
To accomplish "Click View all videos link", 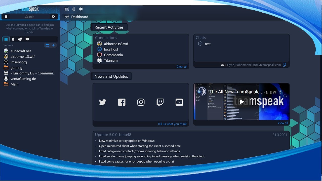I will click(283, 123).
